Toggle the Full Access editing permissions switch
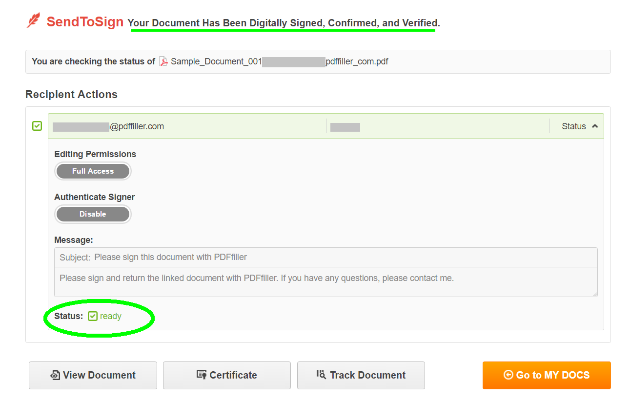The width and height of the screenshot is (630, 401). tap(93, 171)
